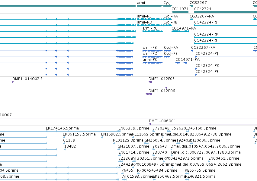Select EST GM26054.5prime
This screenshot has height=181, width=257.
click(x=160, y=140)
